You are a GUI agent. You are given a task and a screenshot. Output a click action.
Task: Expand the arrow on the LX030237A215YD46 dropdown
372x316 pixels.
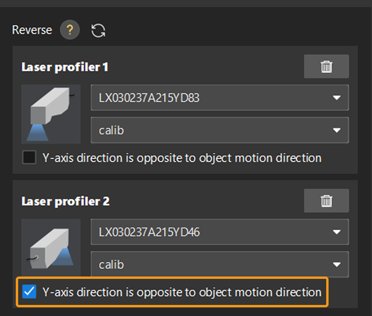pyautogui.click(x=336, y=232)
